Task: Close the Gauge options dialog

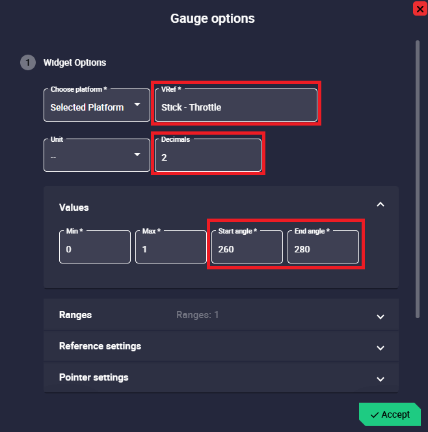Action: [x=420, y=8]
